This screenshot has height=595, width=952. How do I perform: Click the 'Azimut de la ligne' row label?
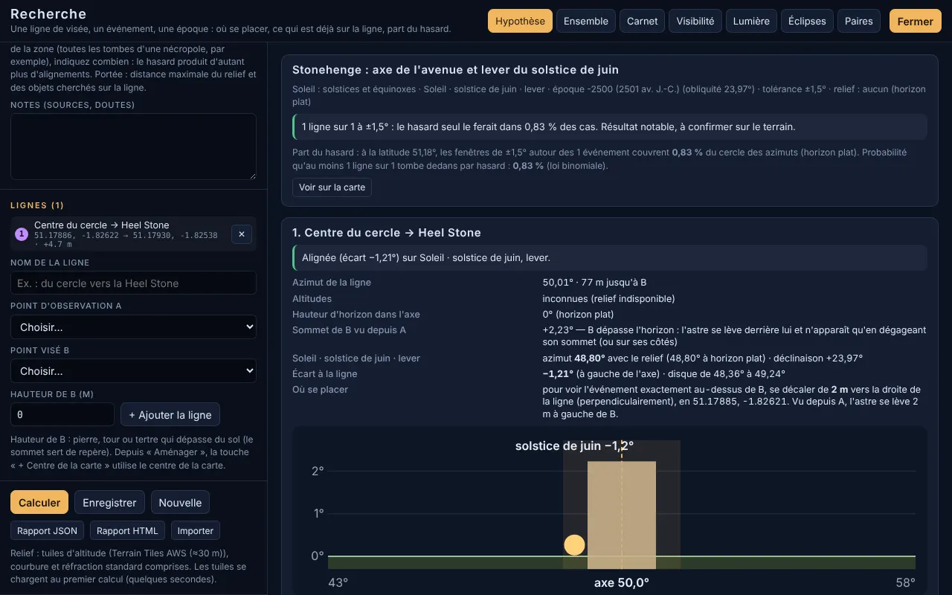coord(332,282)
